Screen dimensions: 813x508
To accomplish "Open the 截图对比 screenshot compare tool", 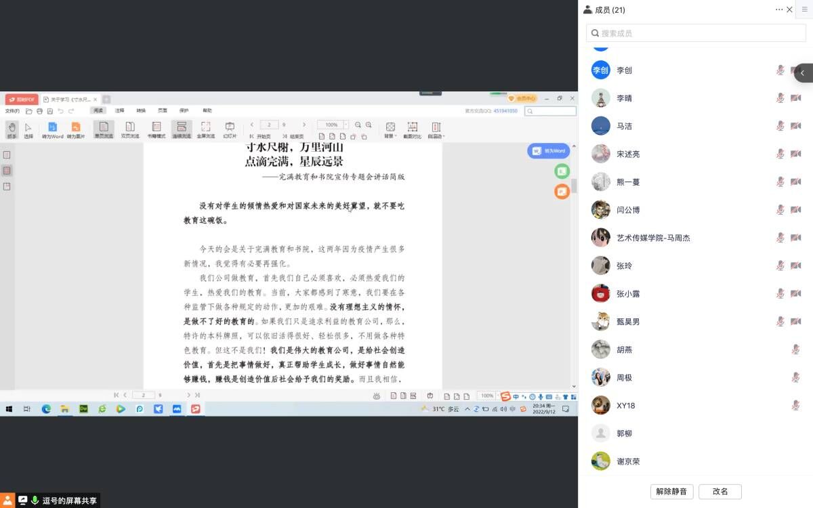I will [x=412, y=129].
